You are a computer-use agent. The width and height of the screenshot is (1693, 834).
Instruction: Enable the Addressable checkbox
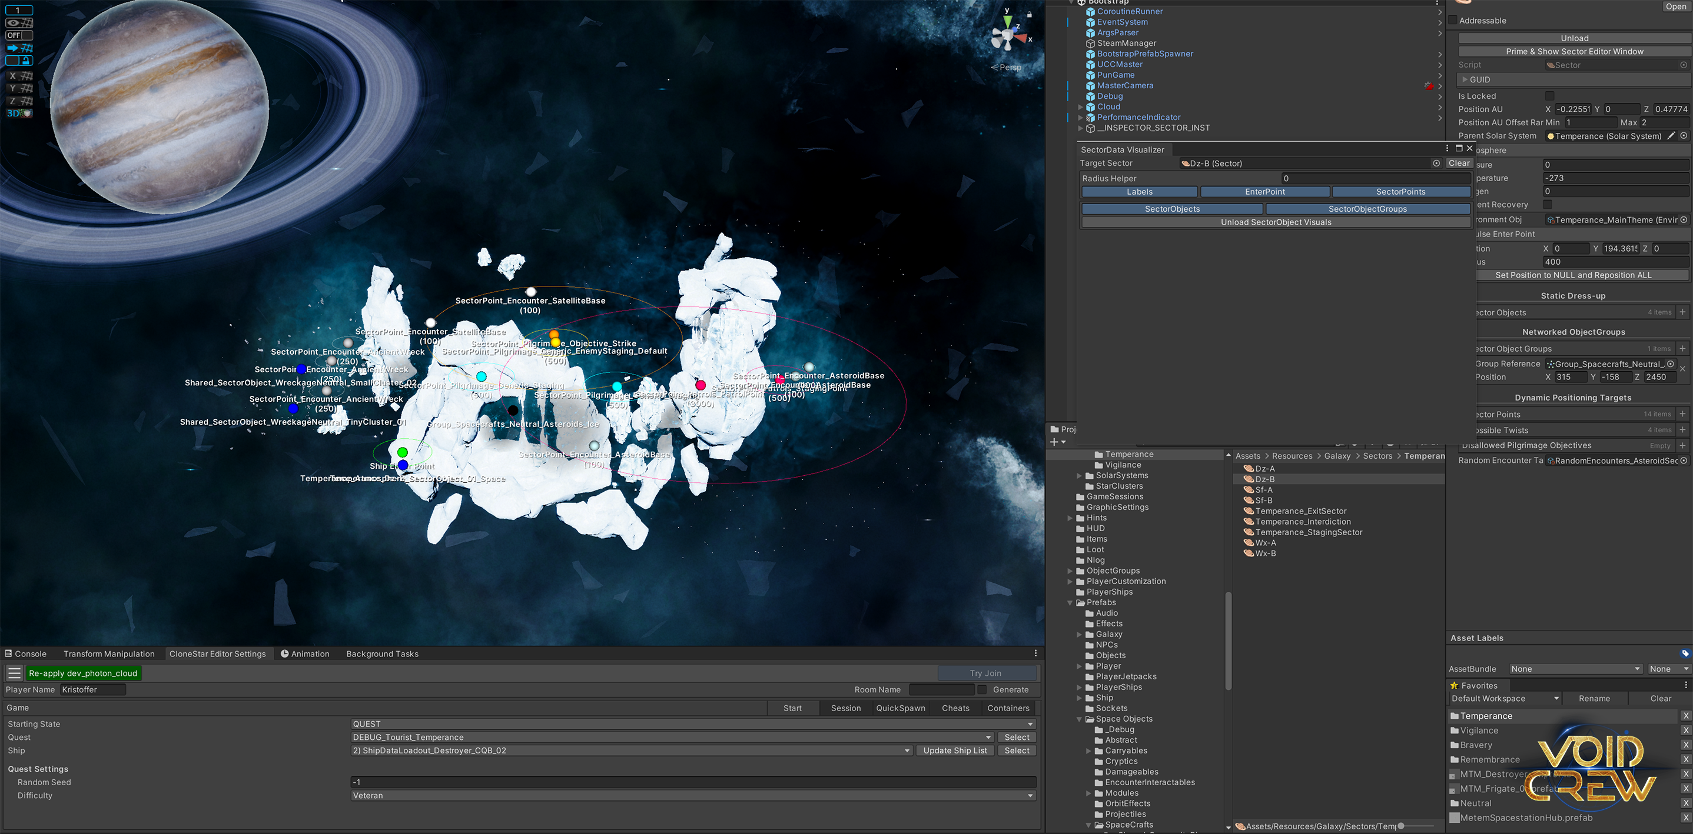(1453, 21)
